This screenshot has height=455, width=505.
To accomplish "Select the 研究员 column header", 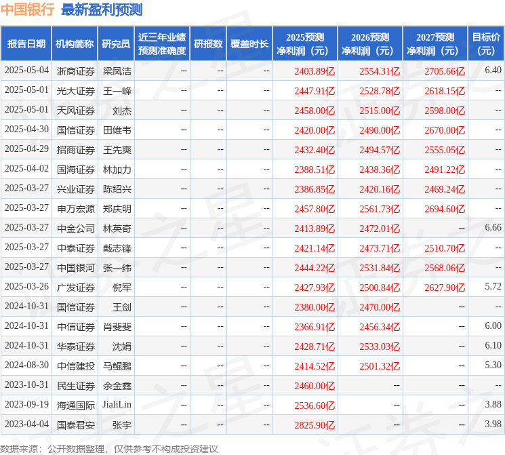I will (x=116, y=44).
